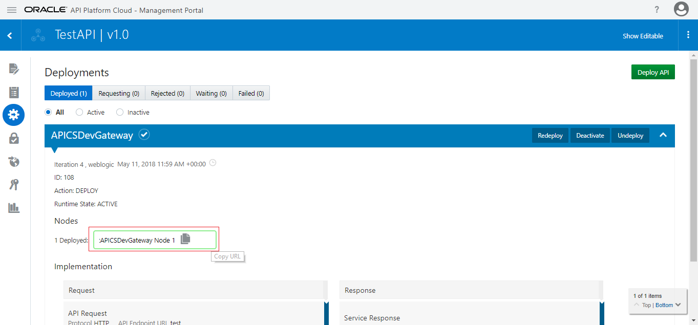This screenshot has height=325, width=698.
Task: Click the '1 of 1 items' text
Action: [x=647, y=296]
